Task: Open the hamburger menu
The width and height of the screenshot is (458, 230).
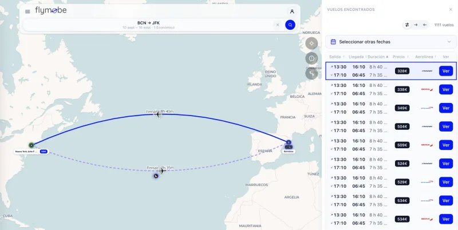Action: 27,11
